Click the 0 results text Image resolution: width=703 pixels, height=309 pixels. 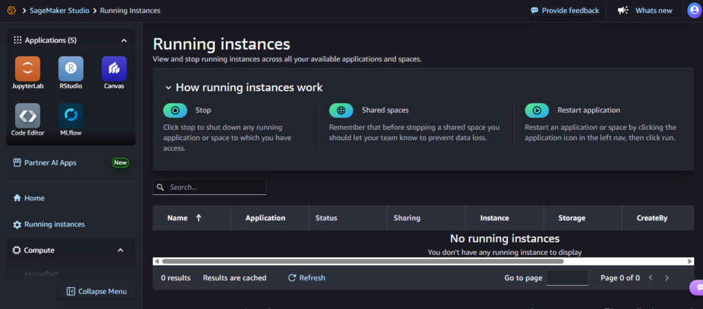coord(176,278)
